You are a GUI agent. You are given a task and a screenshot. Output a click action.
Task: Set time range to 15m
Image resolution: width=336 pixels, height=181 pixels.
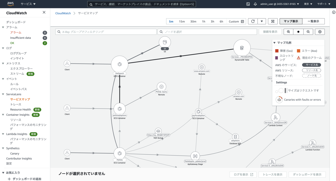point(182,22)
